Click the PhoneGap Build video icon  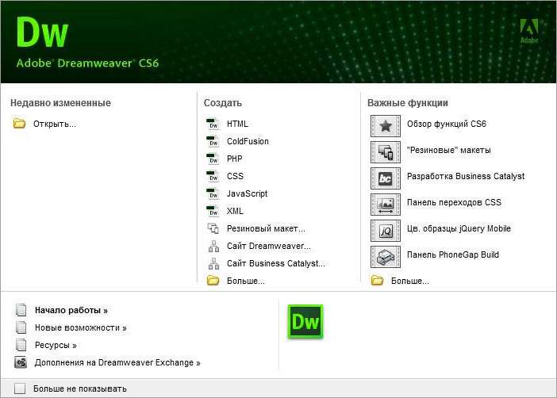(386, 257)
